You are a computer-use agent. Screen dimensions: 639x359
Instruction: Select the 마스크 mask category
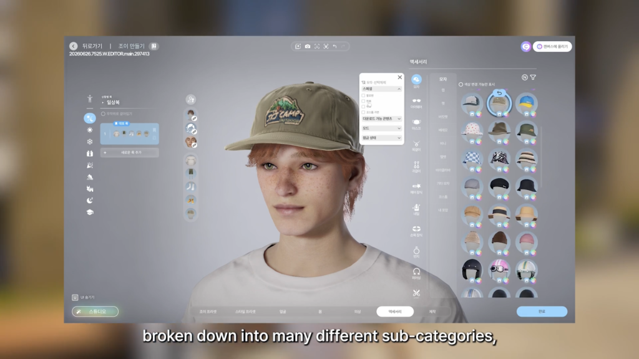click(x=416, y=124)
